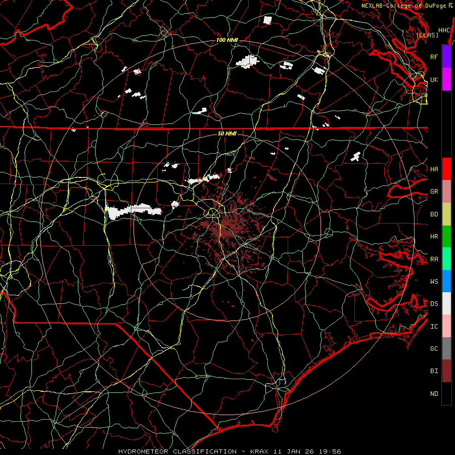Click the ND legend label
Viewport: 455px width, 455px height.
[x=434, y=394]
